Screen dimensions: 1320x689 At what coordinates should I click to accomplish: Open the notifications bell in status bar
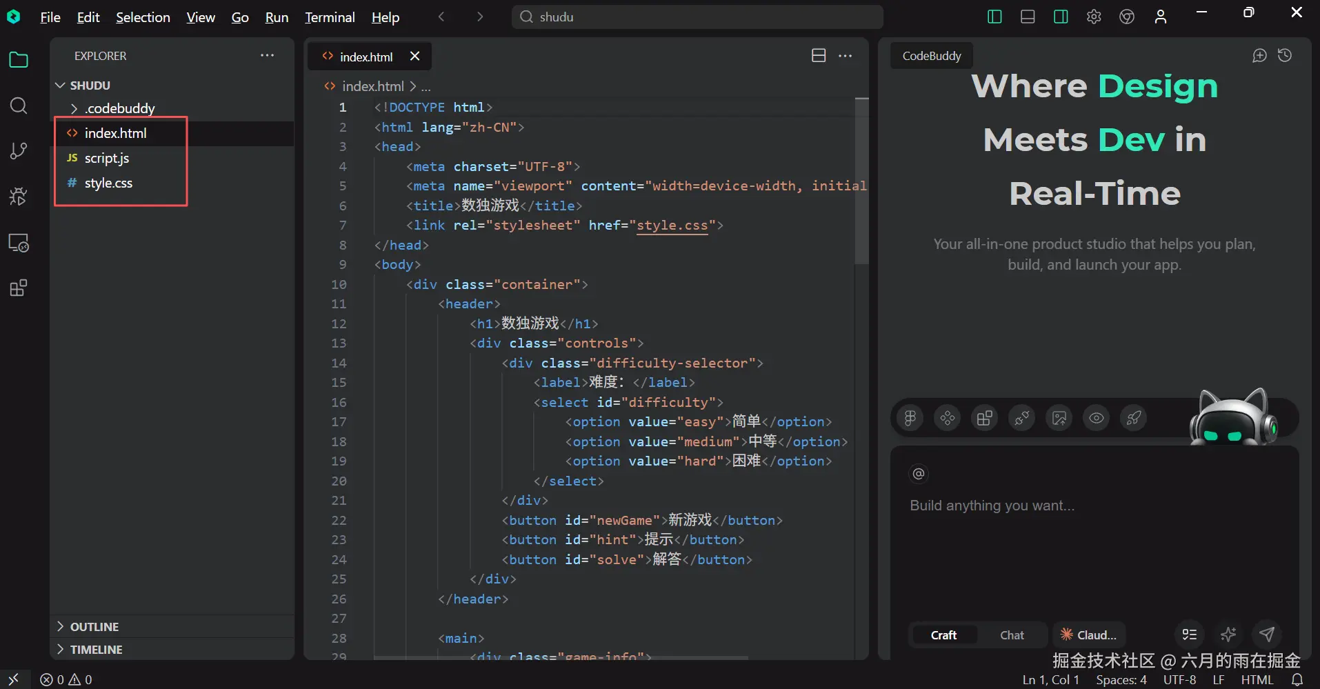(1297, 679)
